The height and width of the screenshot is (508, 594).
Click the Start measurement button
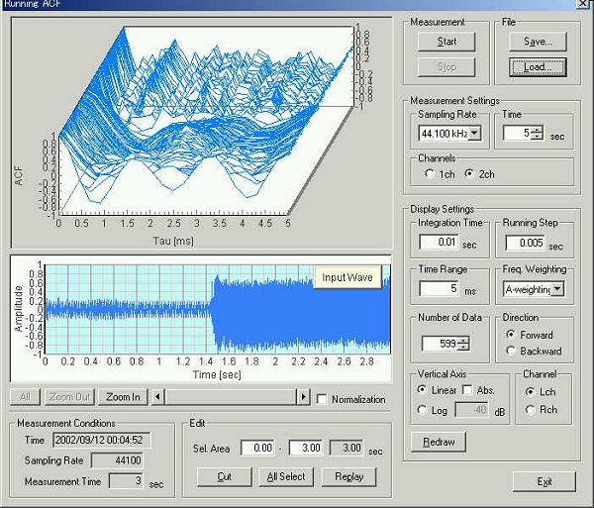[x=446, y=42]
